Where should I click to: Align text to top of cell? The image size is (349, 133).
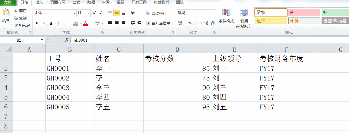tap(110, 13)
